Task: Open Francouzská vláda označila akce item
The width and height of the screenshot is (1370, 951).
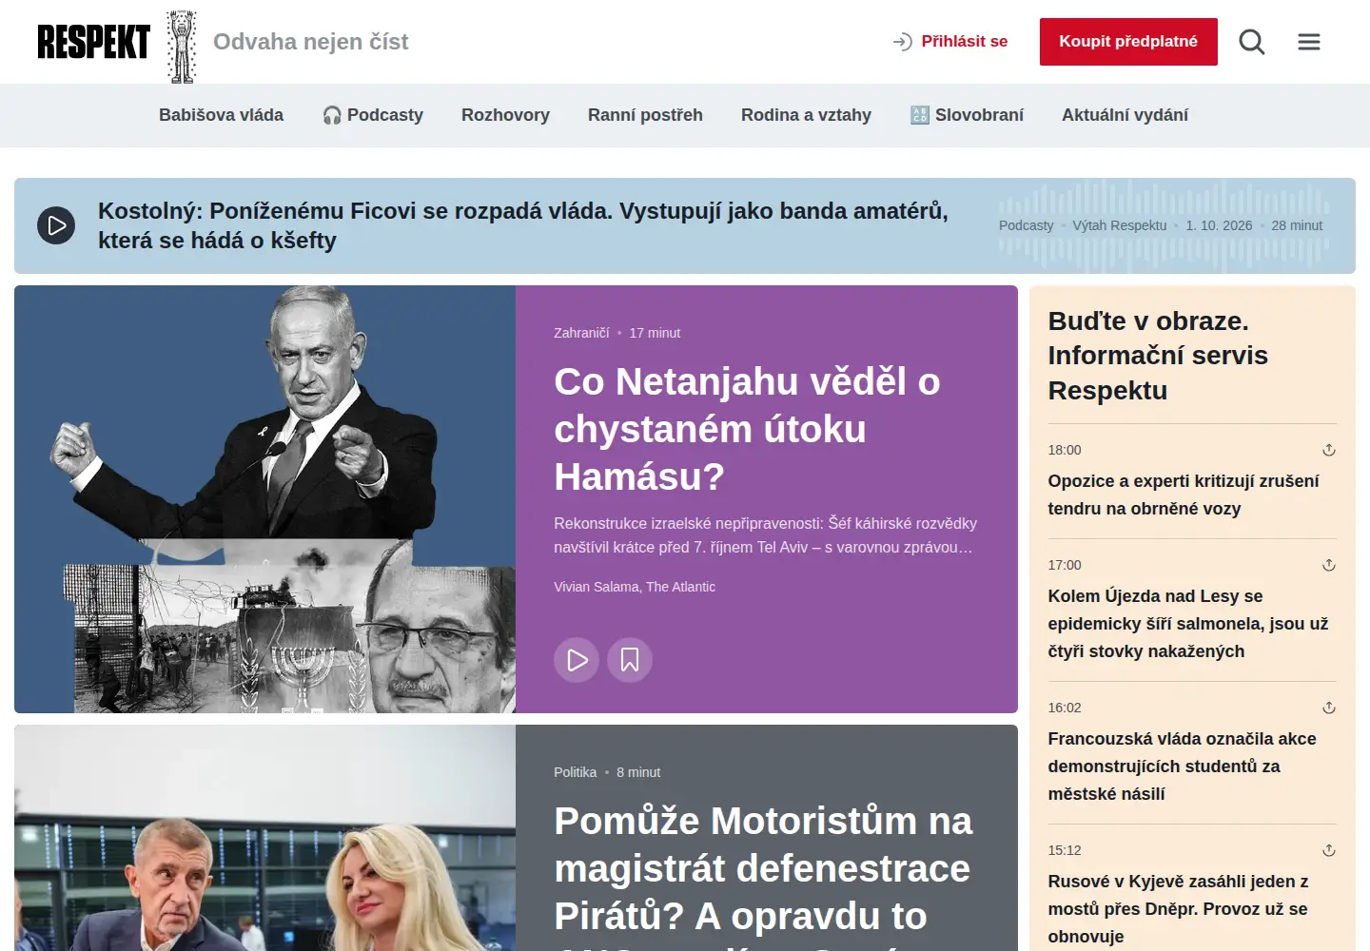Action: (1182, 767)
